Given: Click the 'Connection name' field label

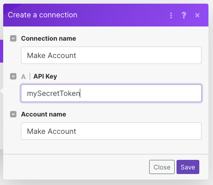Looking at the screenshot, I should tap(48, 38).
